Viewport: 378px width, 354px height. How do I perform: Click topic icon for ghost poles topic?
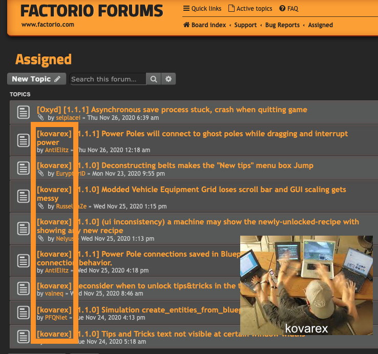pos(24,140)
